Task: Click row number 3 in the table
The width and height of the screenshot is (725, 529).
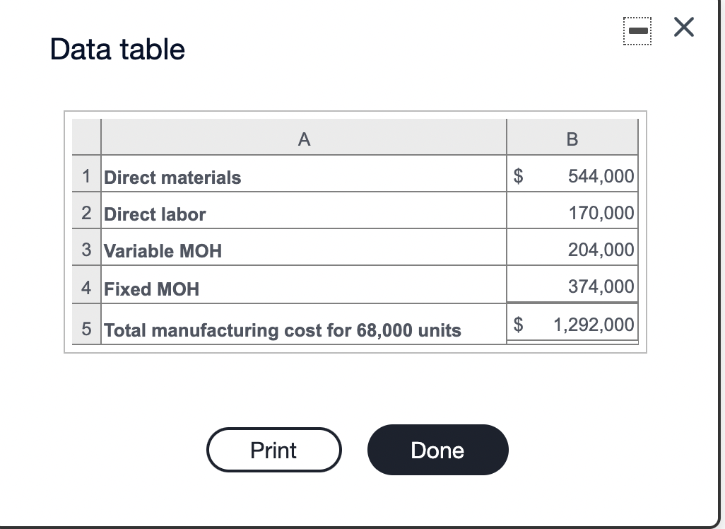Action: [86, 250]
